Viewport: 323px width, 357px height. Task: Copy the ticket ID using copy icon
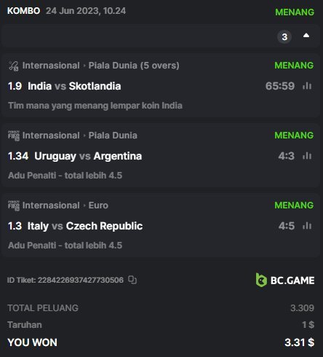[132, 280]
